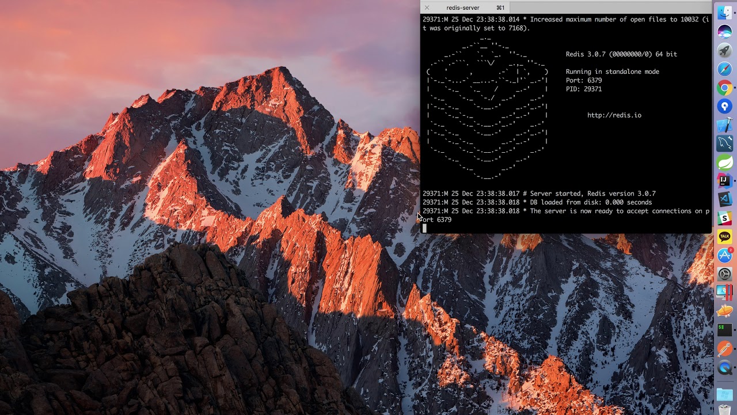
Task: Click 'Redis 3.0.7 (00000000/0) 64 bit' text
Action: [x=621, y=54]
